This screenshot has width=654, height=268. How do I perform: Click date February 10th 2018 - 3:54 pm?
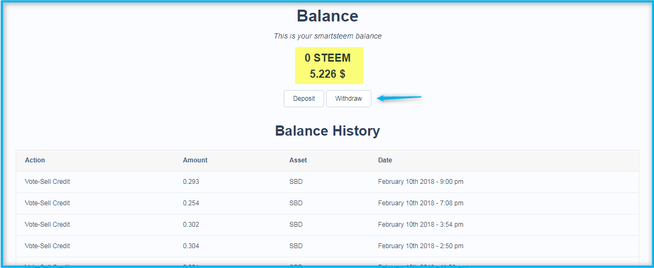click(x=421, y=225)
